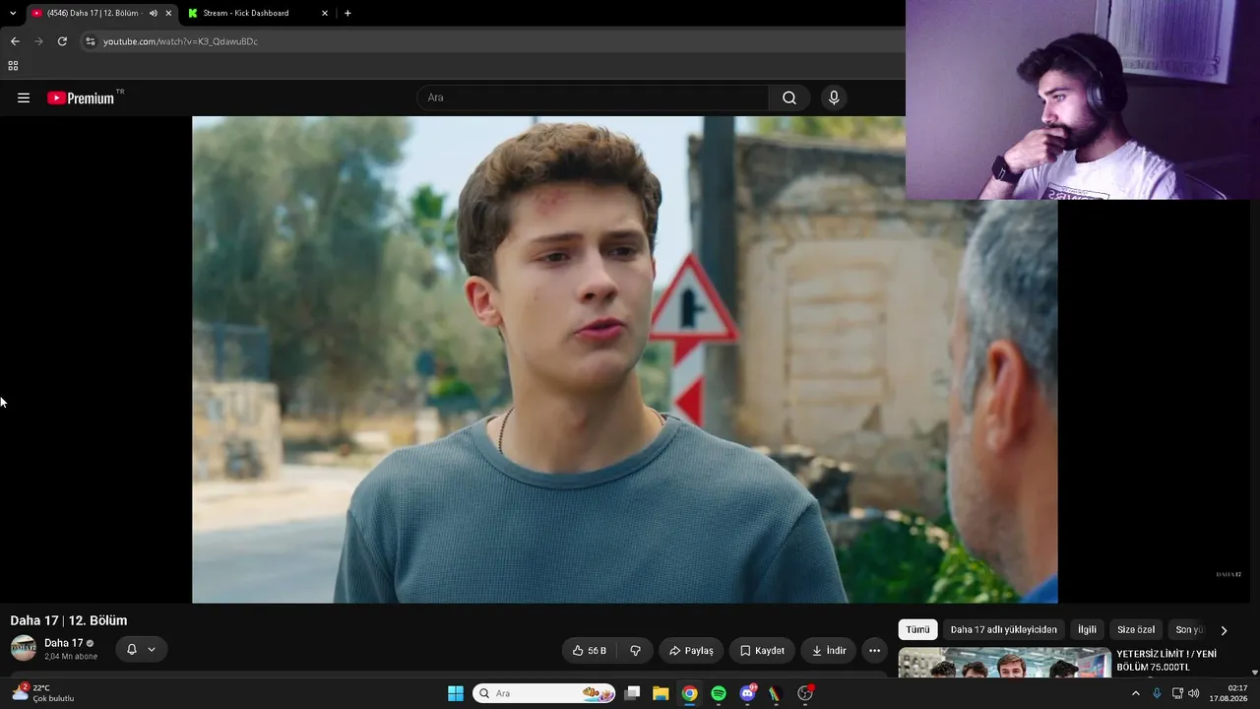Click the system tray microphone icon
The width and height of the screenshot is (1260, 709).
1157,693
